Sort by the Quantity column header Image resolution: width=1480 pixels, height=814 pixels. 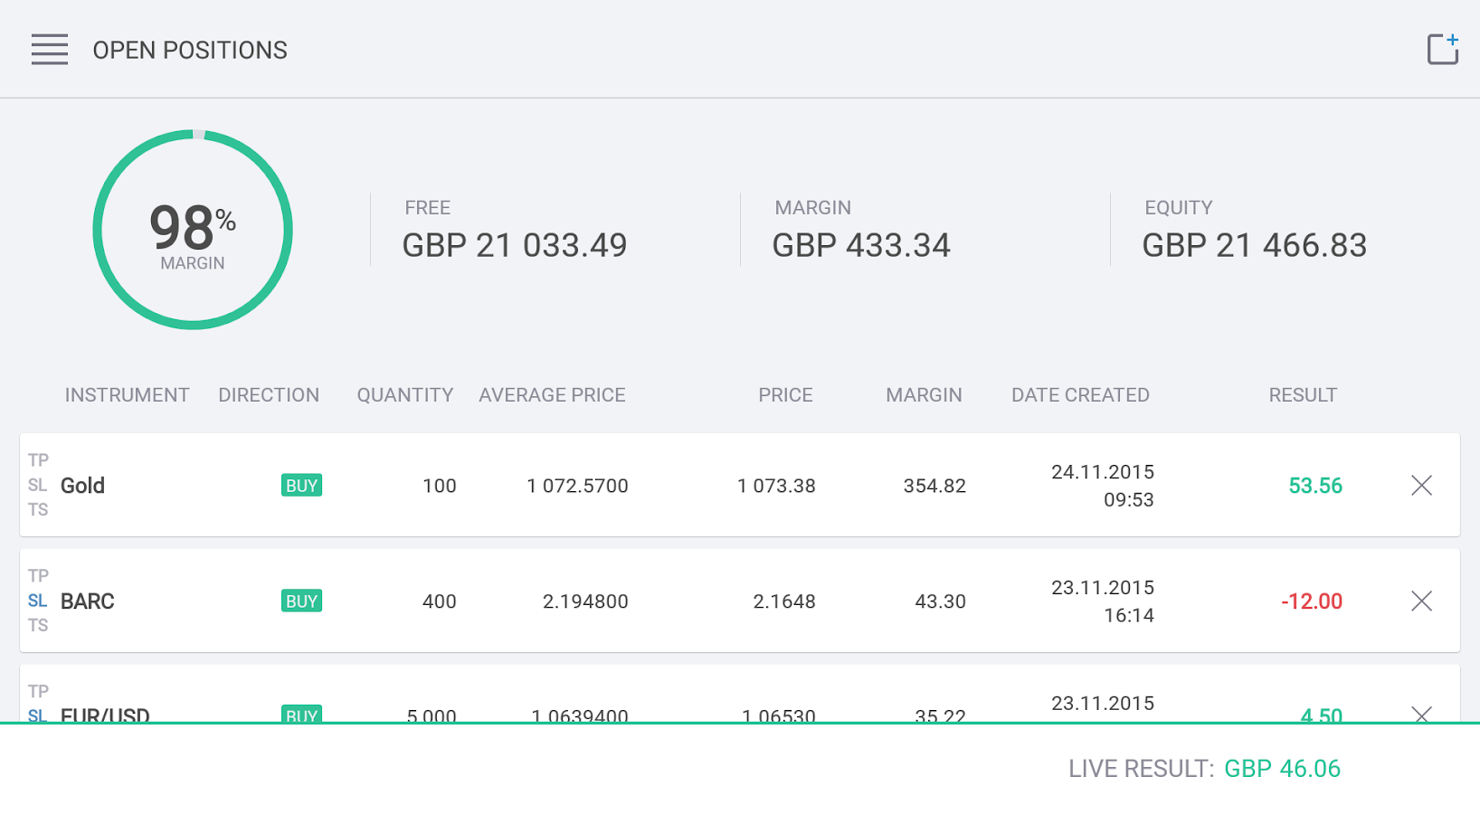[404, 395]
